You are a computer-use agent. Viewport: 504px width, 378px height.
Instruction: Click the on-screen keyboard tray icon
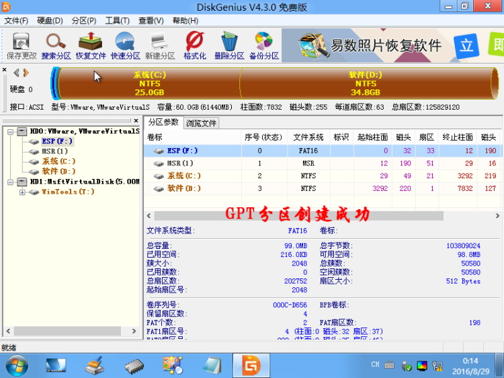point(390,365)
